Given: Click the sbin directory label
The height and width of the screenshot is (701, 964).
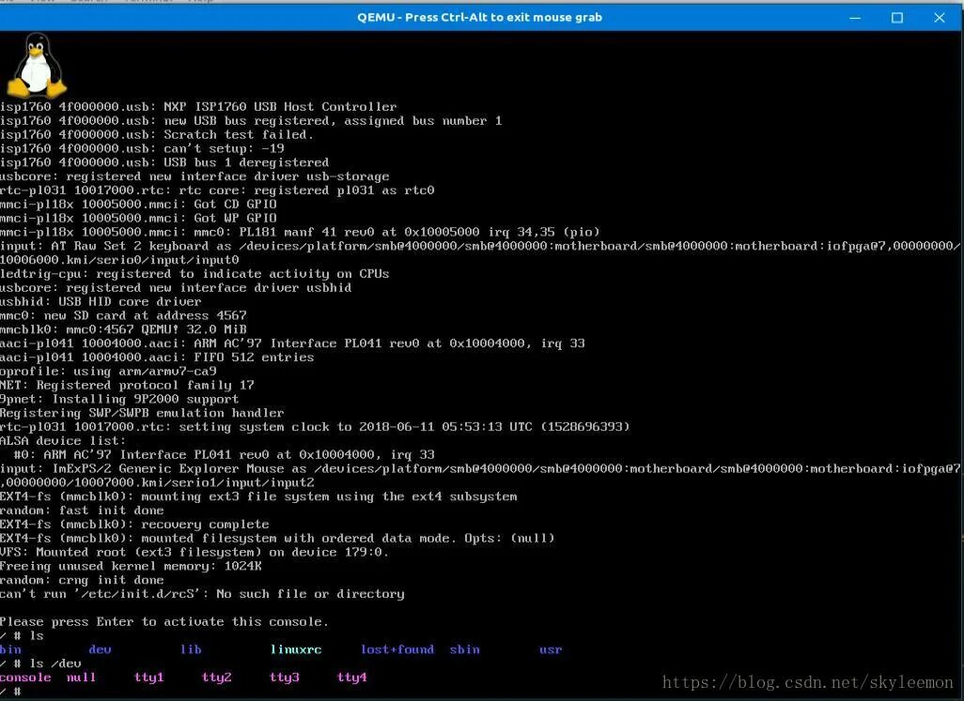Looking at the screenshot, I should pos(464,648).
